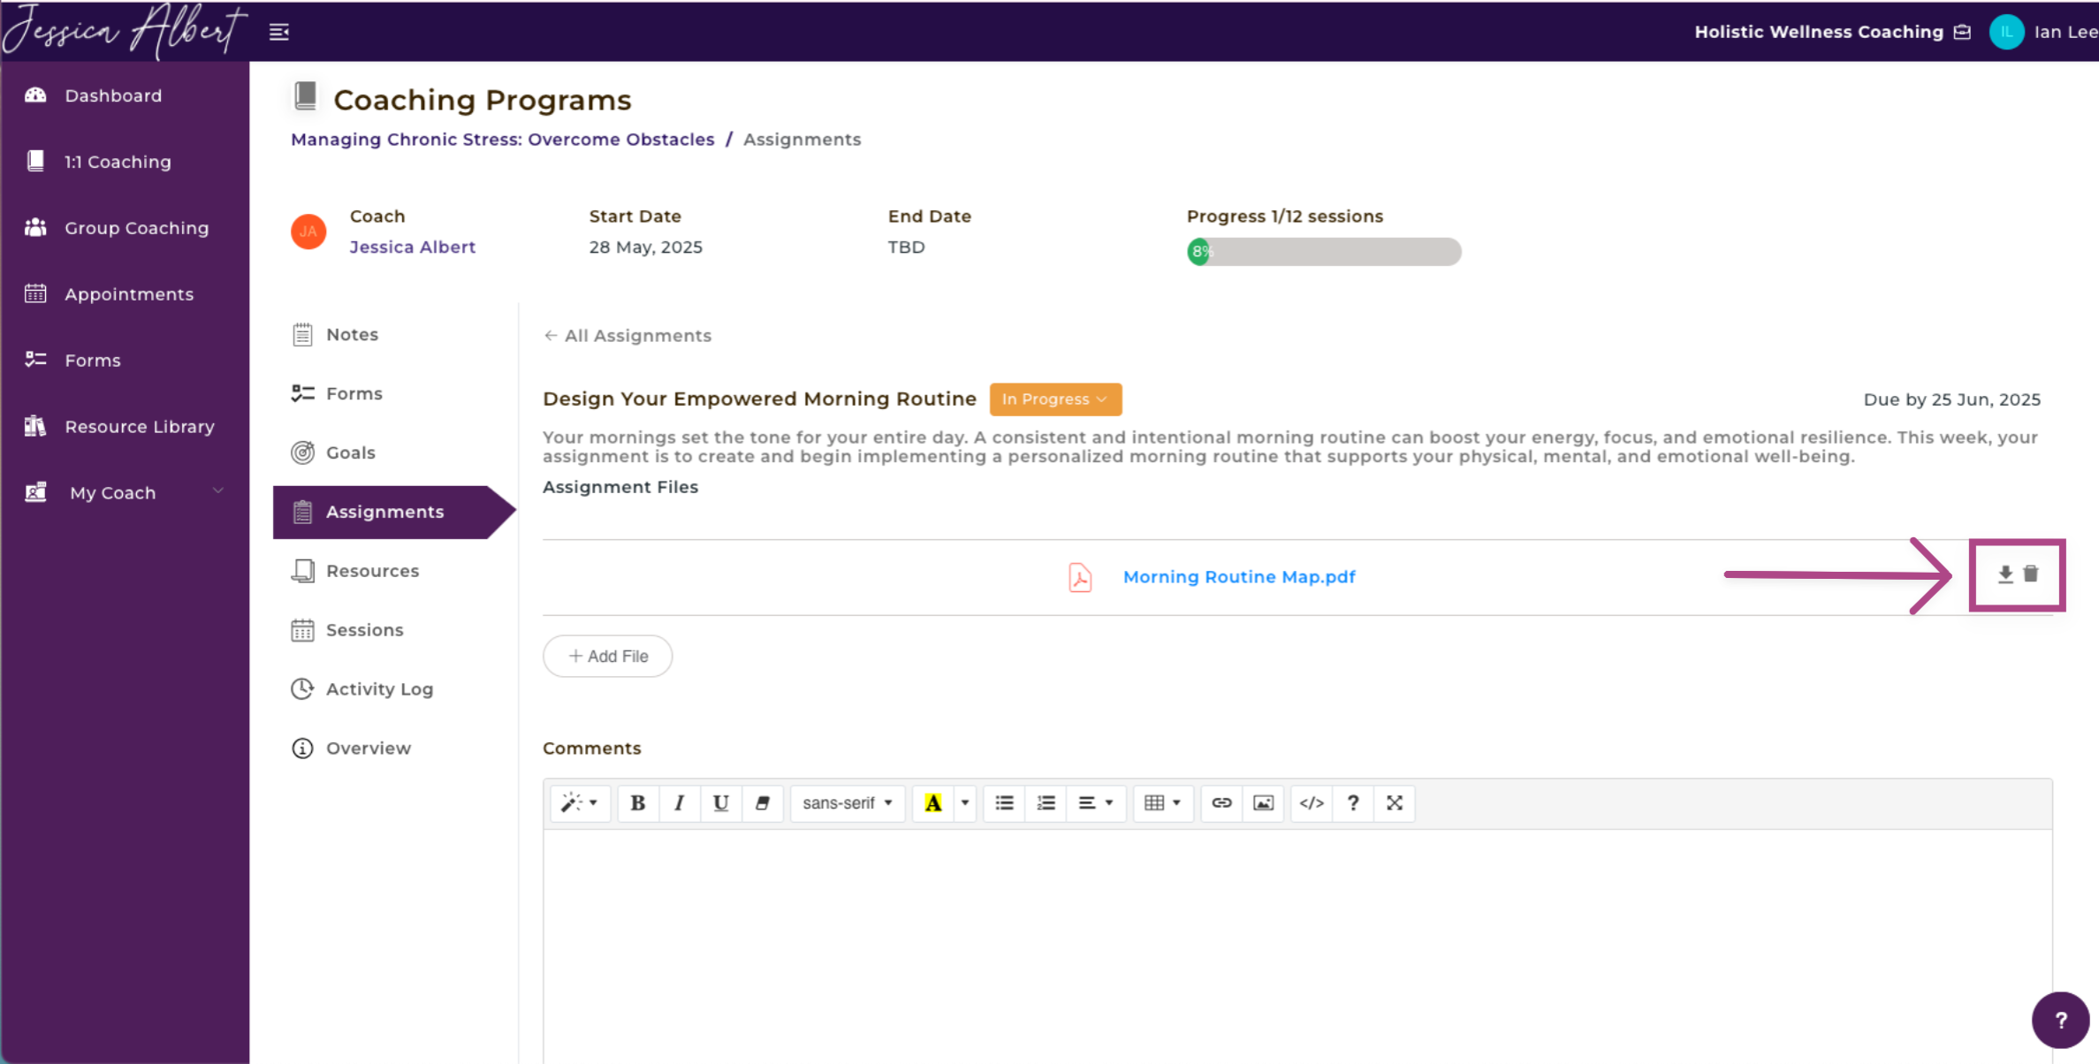This screenshot has height=1064, width=2099.
Task: Click the Coaching Programs book icon
Action: click(x=305, y=96)
